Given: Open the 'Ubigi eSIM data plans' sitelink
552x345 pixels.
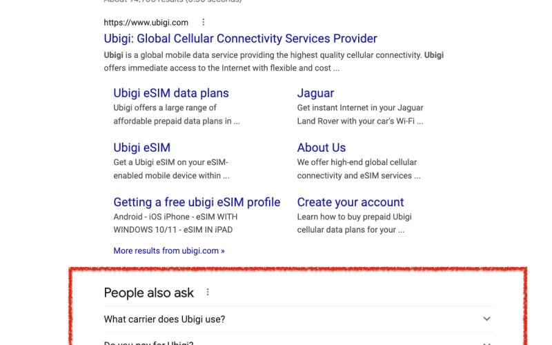Looking at the screenshot, I should coord(170,93).
